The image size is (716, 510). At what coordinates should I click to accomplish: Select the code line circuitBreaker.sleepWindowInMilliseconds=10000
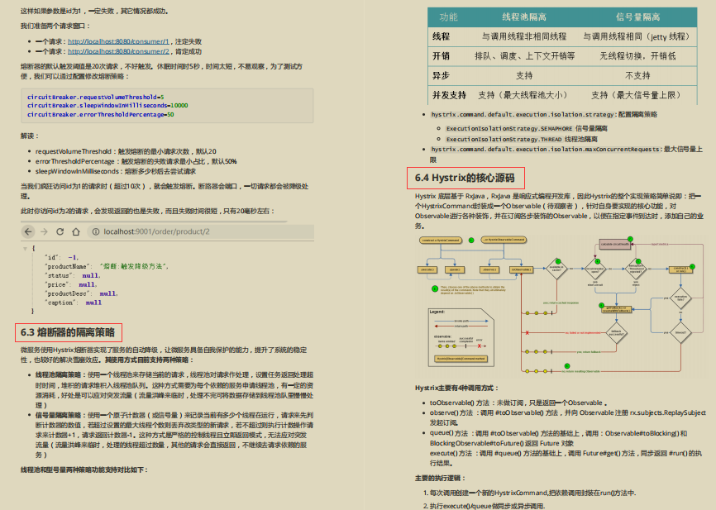(107, 106)
